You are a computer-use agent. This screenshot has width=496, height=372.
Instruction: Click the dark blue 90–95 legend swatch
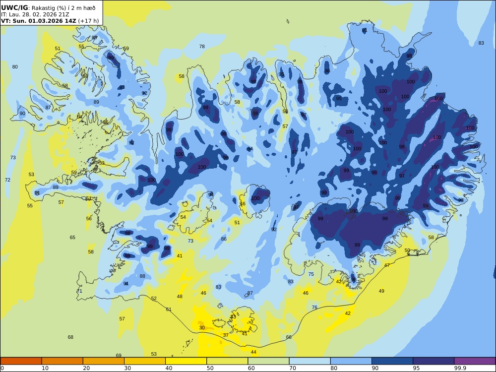[x=392, y=361]
